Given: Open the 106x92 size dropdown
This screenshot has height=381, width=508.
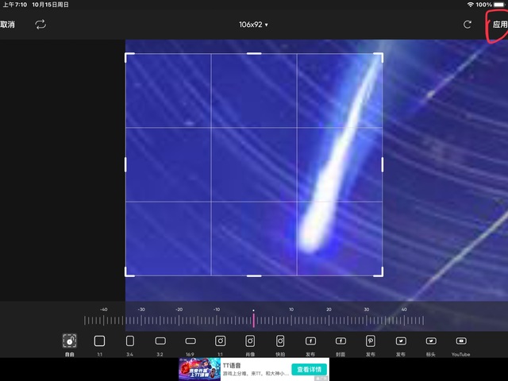Looking at the screenshot, I should pos(253,25).
